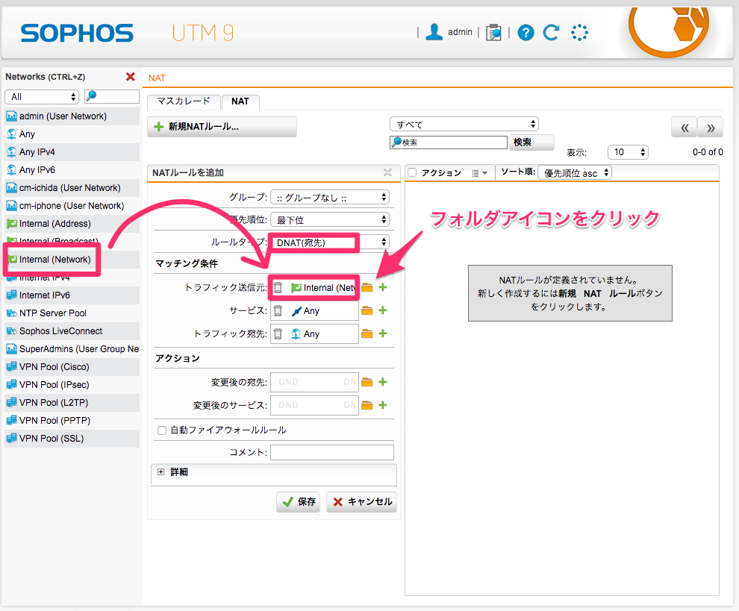This screenshot has height=611, width=739.
Task: Select cm-iphone (User Network) entry
Action: 72,206
